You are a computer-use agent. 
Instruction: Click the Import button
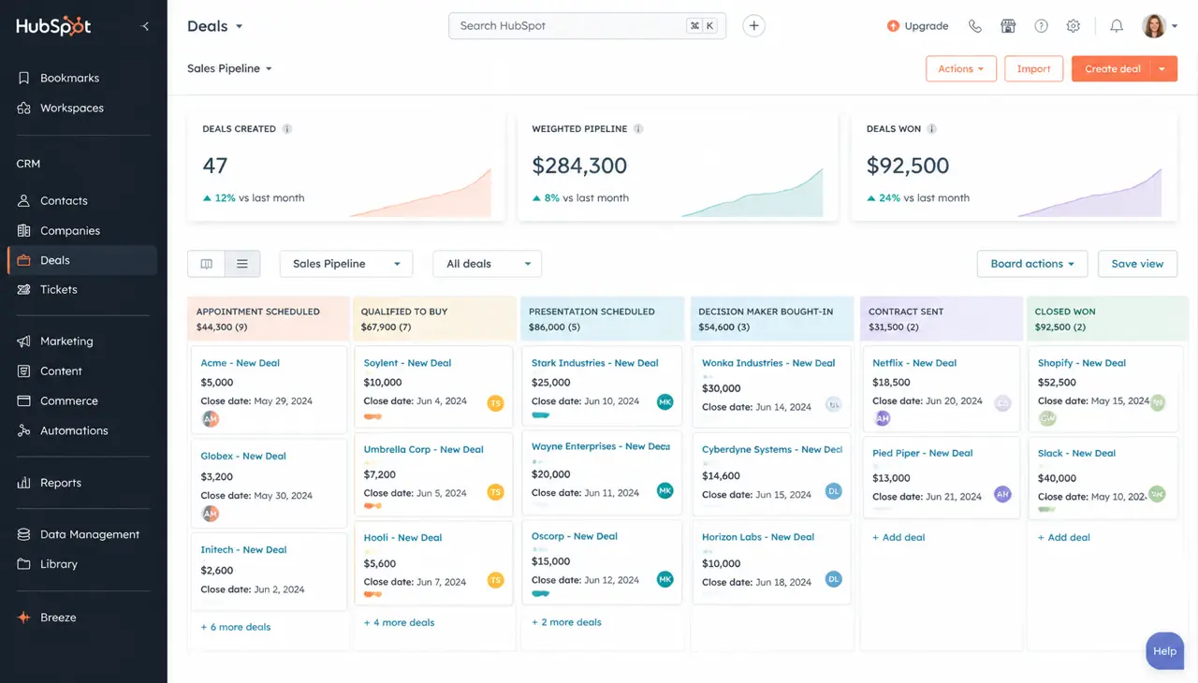pyautogui.click(x=1033, y=68)
